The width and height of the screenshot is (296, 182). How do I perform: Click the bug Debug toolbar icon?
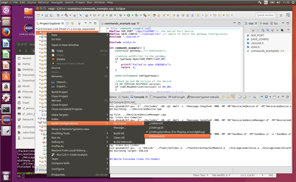point(121,15)
